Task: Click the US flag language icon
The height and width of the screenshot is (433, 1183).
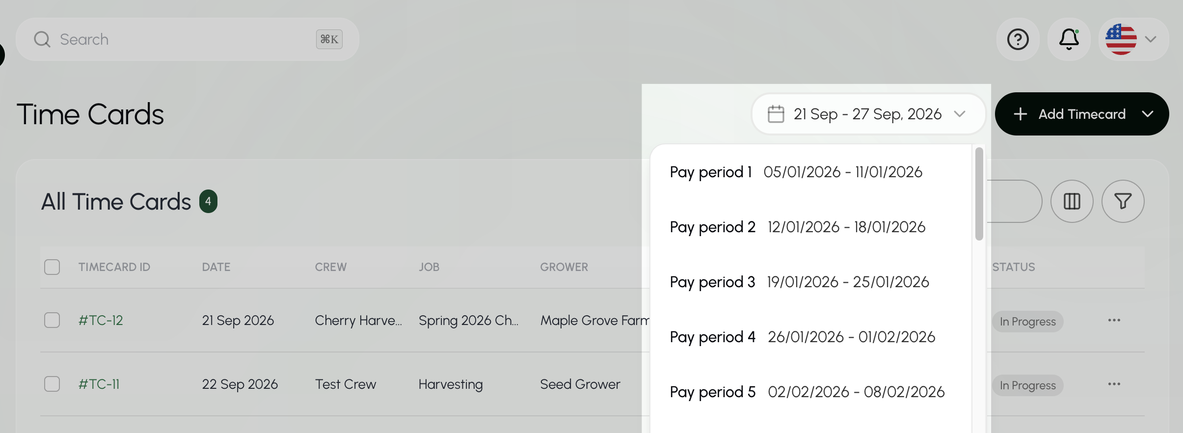Action: 1121,39
